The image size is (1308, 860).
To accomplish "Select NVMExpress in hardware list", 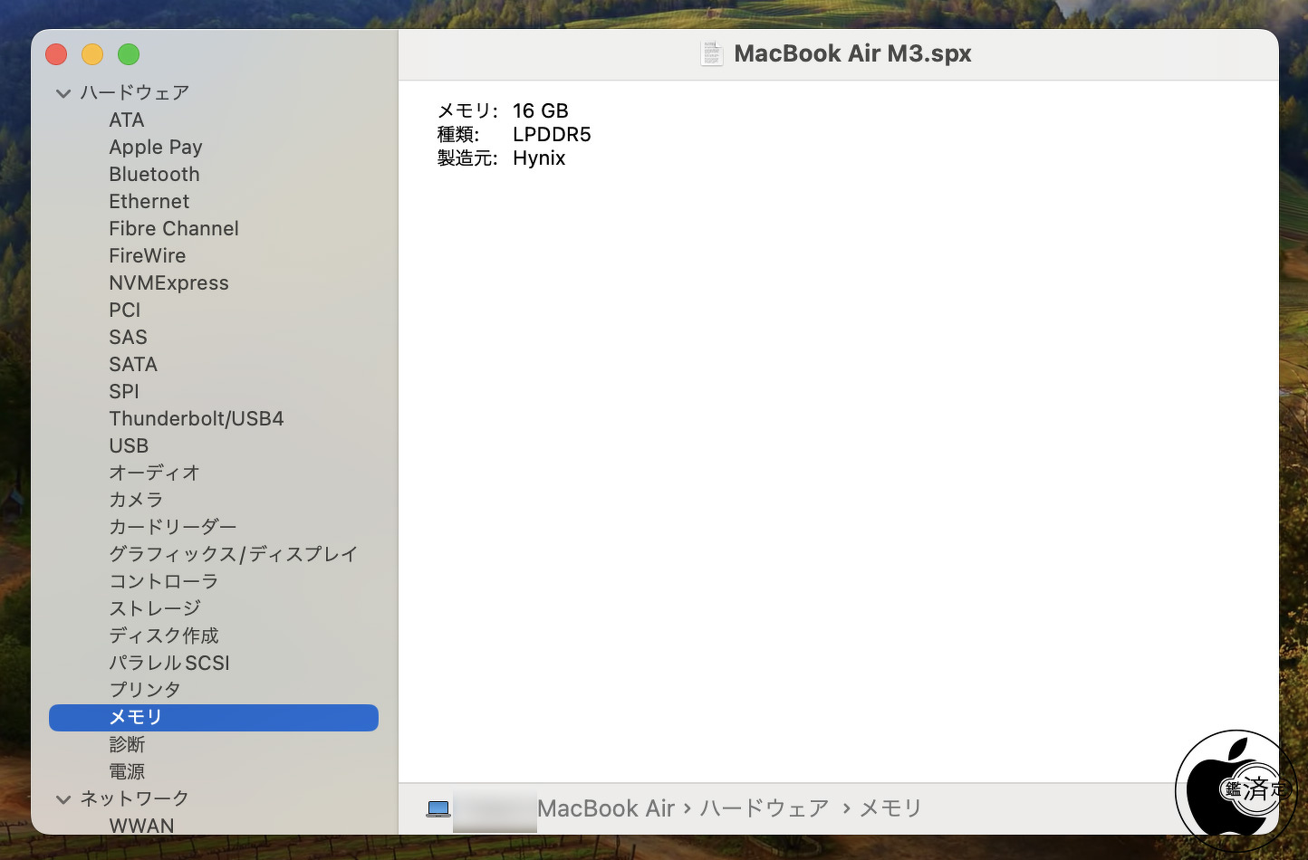I will click(168, 282).
